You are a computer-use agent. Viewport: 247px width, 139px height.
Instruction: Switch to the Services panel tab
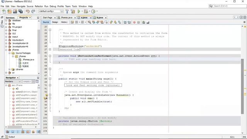click(x=10, y=18)
